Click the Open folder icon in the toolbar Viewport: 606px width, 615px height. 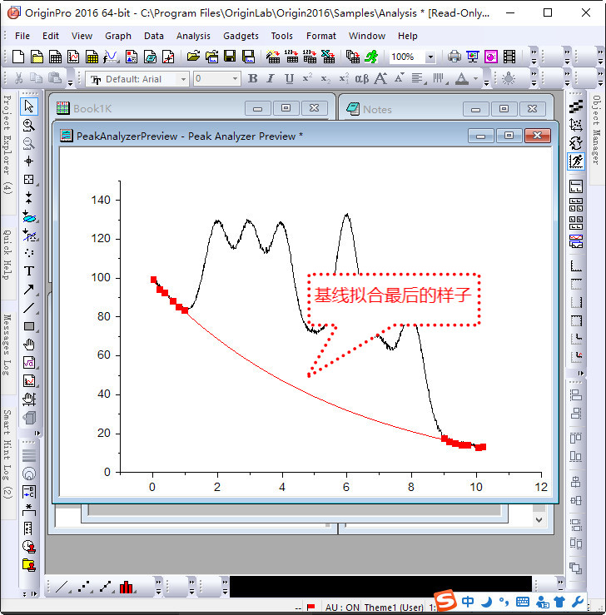(x=193, y=57)
